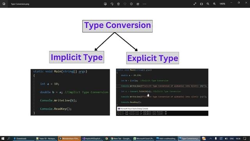
Task: Click the Edit image icon
Action: [x=105, y=4]
